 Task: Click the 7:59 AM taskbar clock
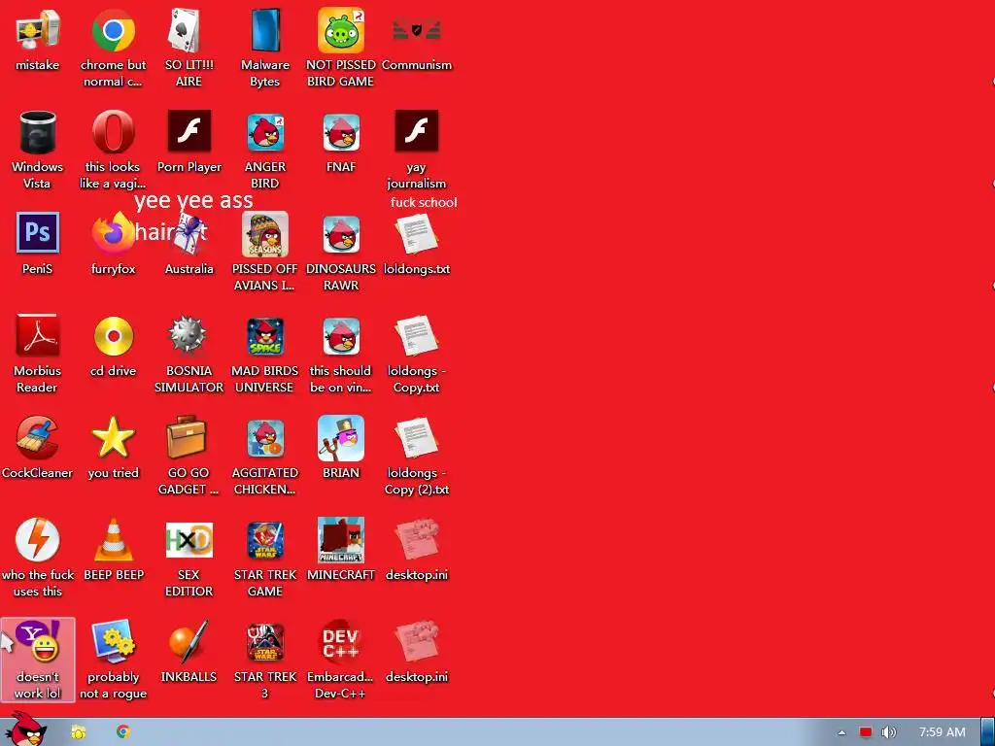[942, 732]
